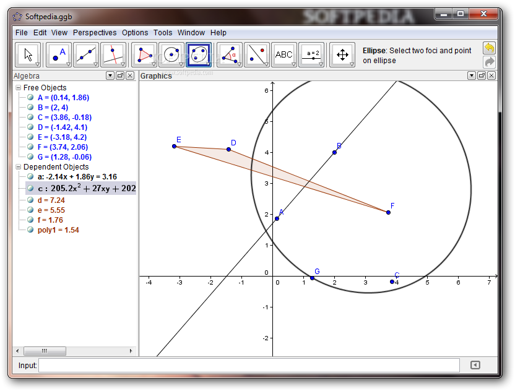The width and height of the screenshot is (515, 391).
Task: Click Algebra scrollbar right arrow
Action: click(x=131, y=351)
